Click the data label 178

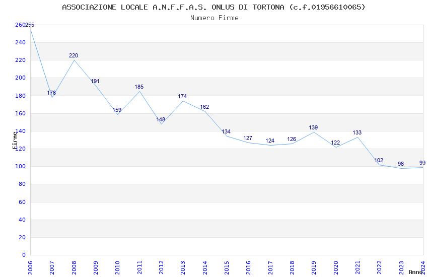pos(51,93)
